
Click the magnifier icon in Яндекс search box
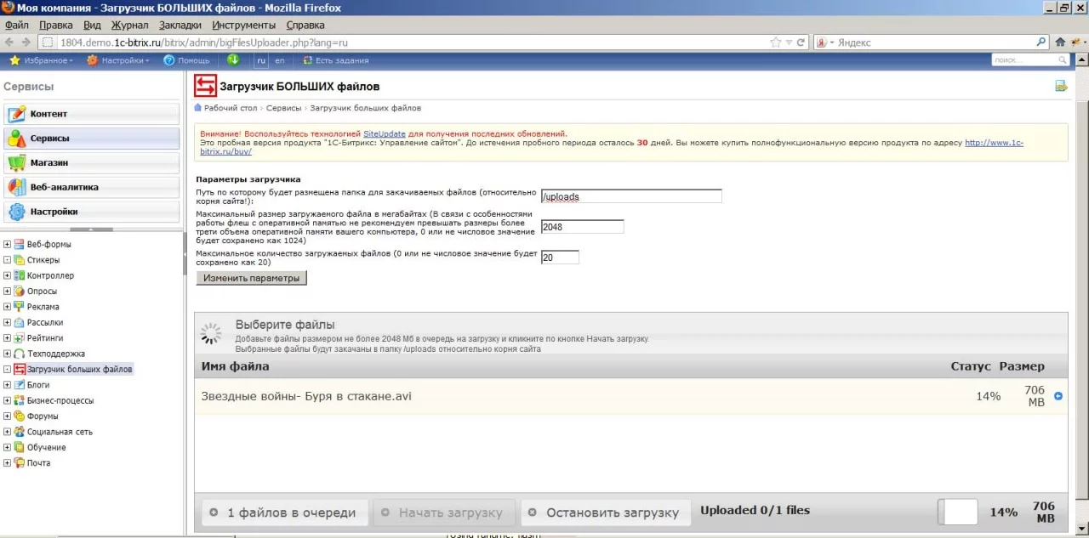[1041, 42]
